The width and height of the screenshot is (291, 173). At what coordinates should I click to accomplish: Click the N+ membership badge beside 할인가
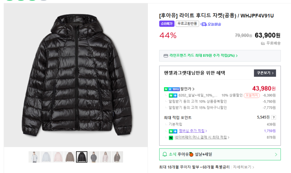(172, 89)
